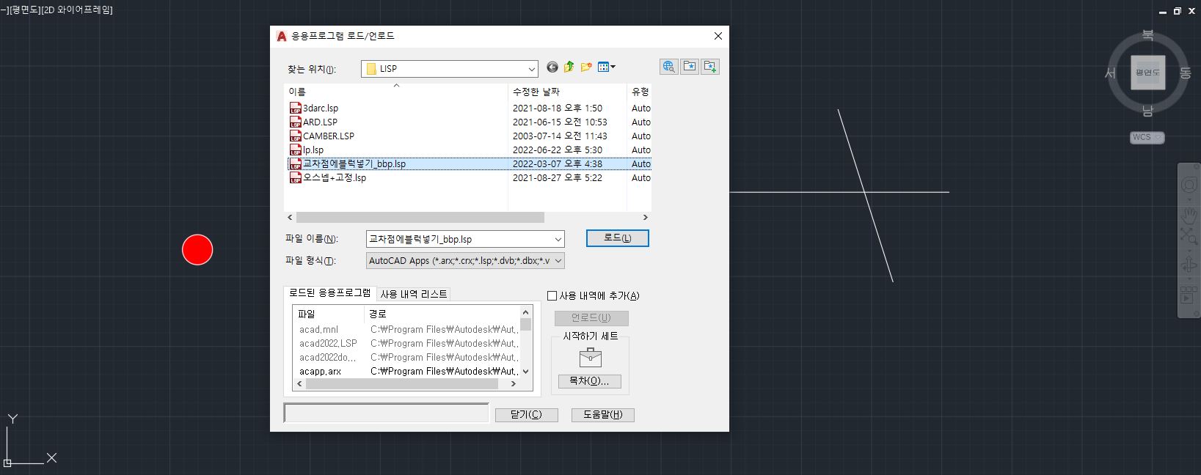Screen dimensions: 1201x475
Task: Click 서 (west) on the ViewCube compass
Action: pyautogui.click(x=1110, y=73)
